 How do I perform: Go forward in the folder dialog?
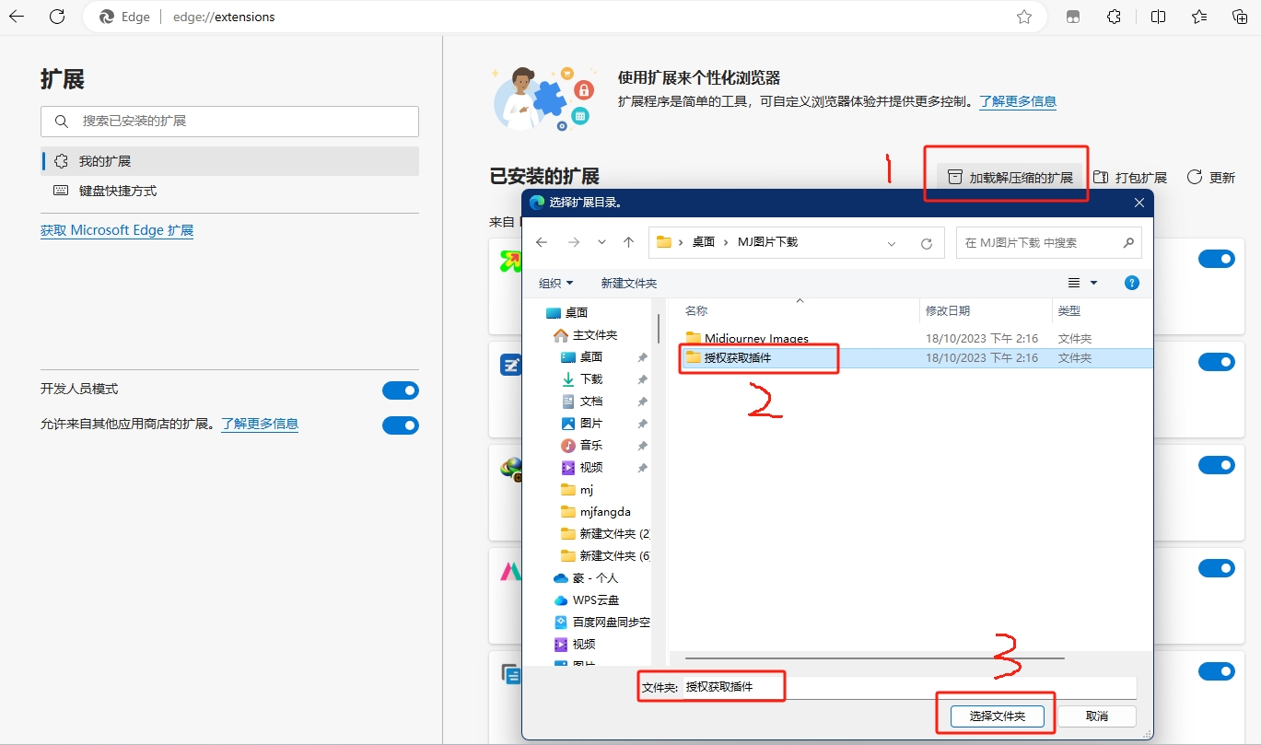(574, 242)
